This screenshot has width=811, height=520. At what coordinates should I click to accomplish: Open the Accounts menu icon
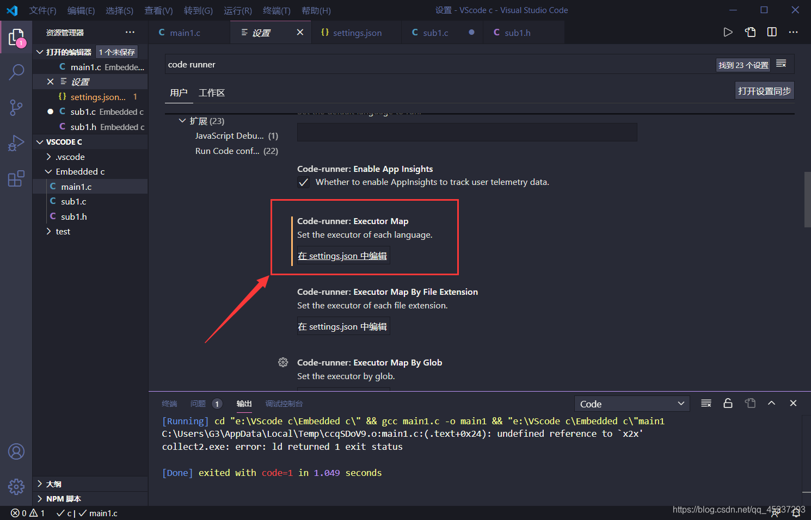[x=16, y=451]
